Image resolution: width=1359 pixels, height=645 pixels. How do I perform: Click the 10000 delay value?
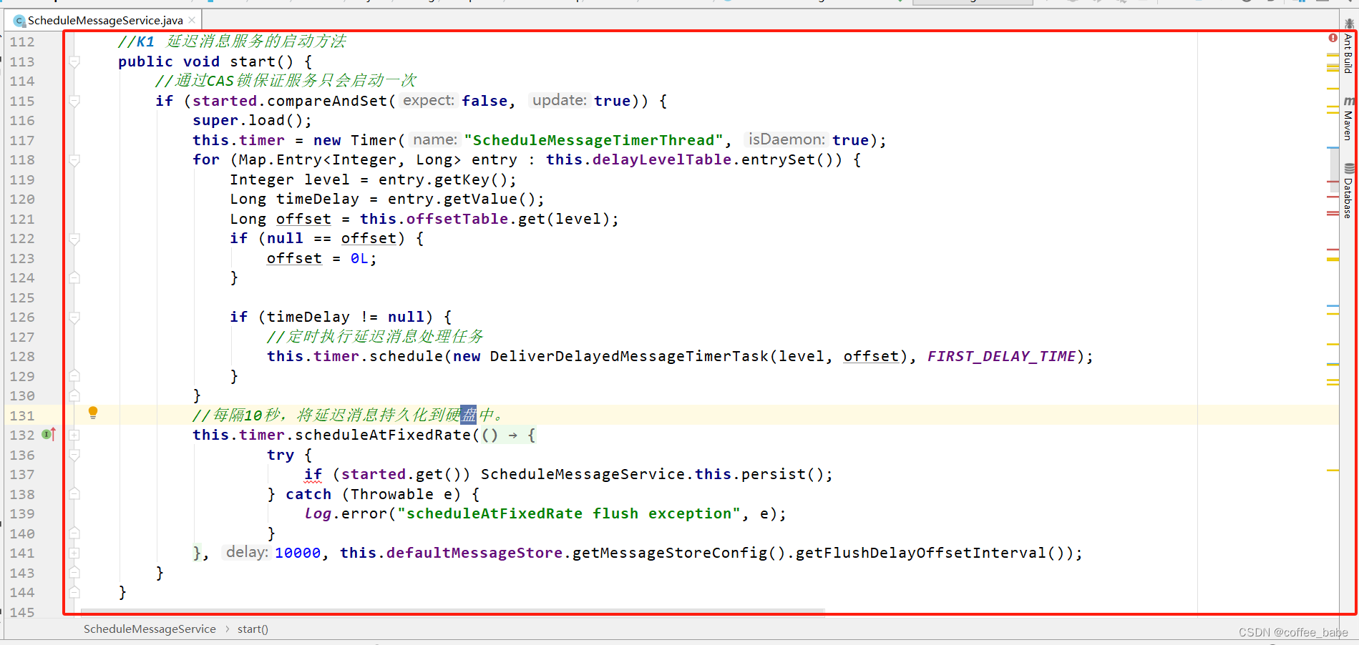point(298,553)
